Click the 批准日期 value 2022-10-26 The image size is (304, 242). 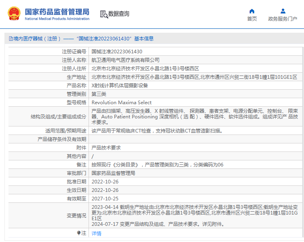point(105,182)
